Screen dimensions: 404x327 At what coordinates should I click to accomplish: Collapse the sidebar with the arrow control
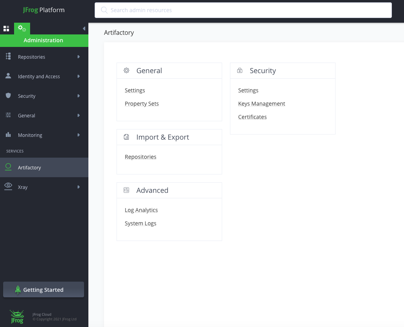point(84,28)
